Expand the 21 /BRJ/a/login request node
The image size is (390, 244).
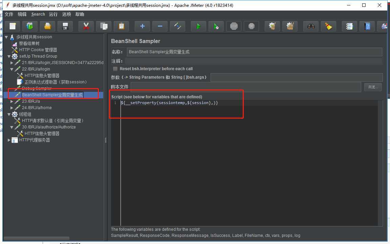point(12,63)
